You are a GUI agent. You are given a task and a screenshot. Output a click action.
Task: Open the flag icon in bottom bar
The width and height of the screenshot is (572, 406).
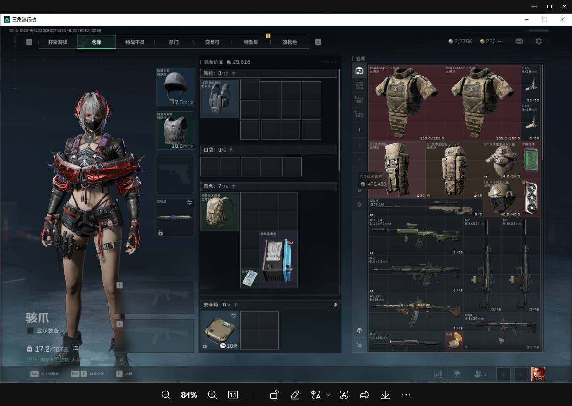click(457, 374)
